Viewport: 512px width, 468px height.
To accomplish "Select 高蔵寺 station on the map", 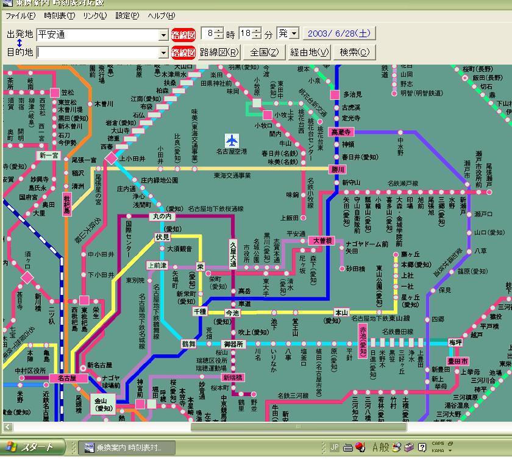I will click(x=341, y=132).
